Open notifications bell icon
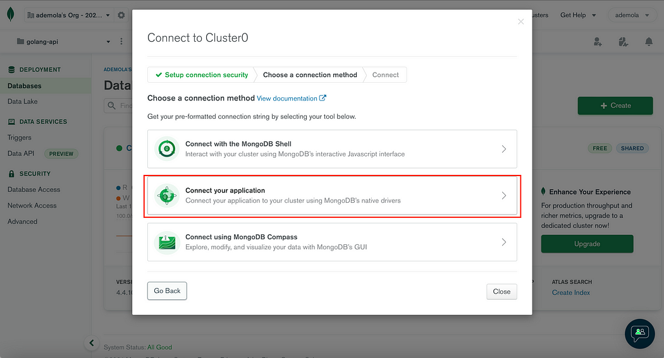The image size is (664, 358). tap(648, 42)
